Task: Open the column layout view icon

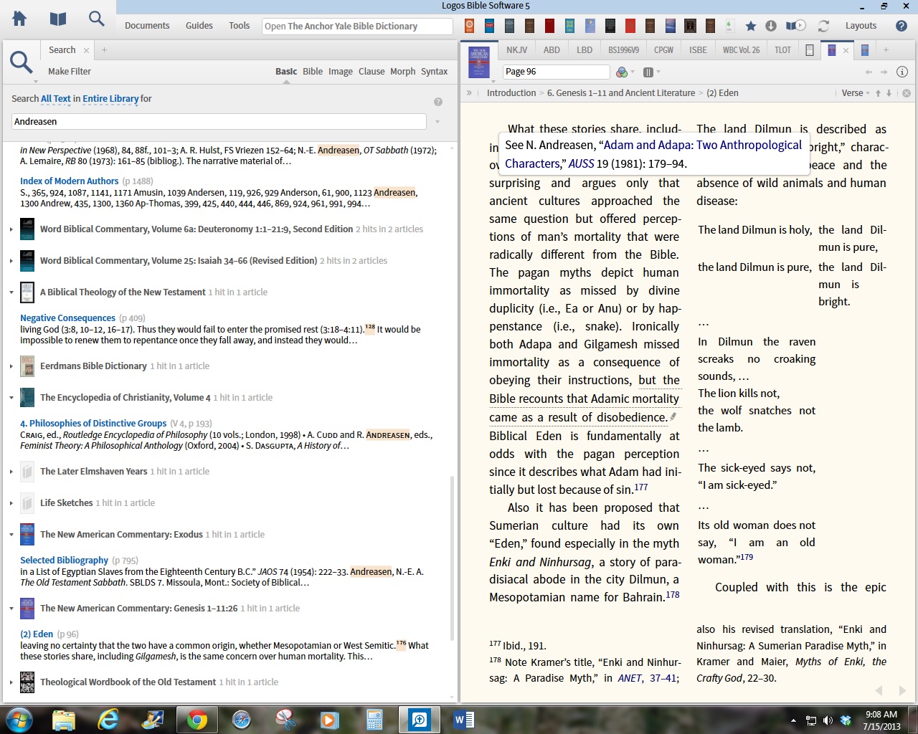Action: pos(648,72)
